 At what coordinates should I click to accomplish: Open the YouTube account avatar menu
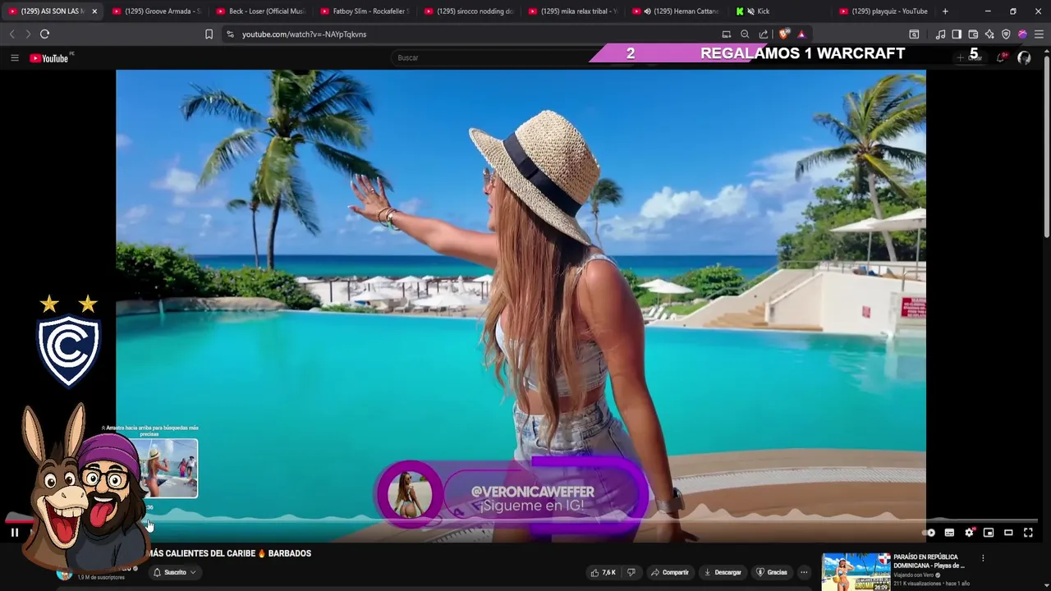pos(1024,57)
